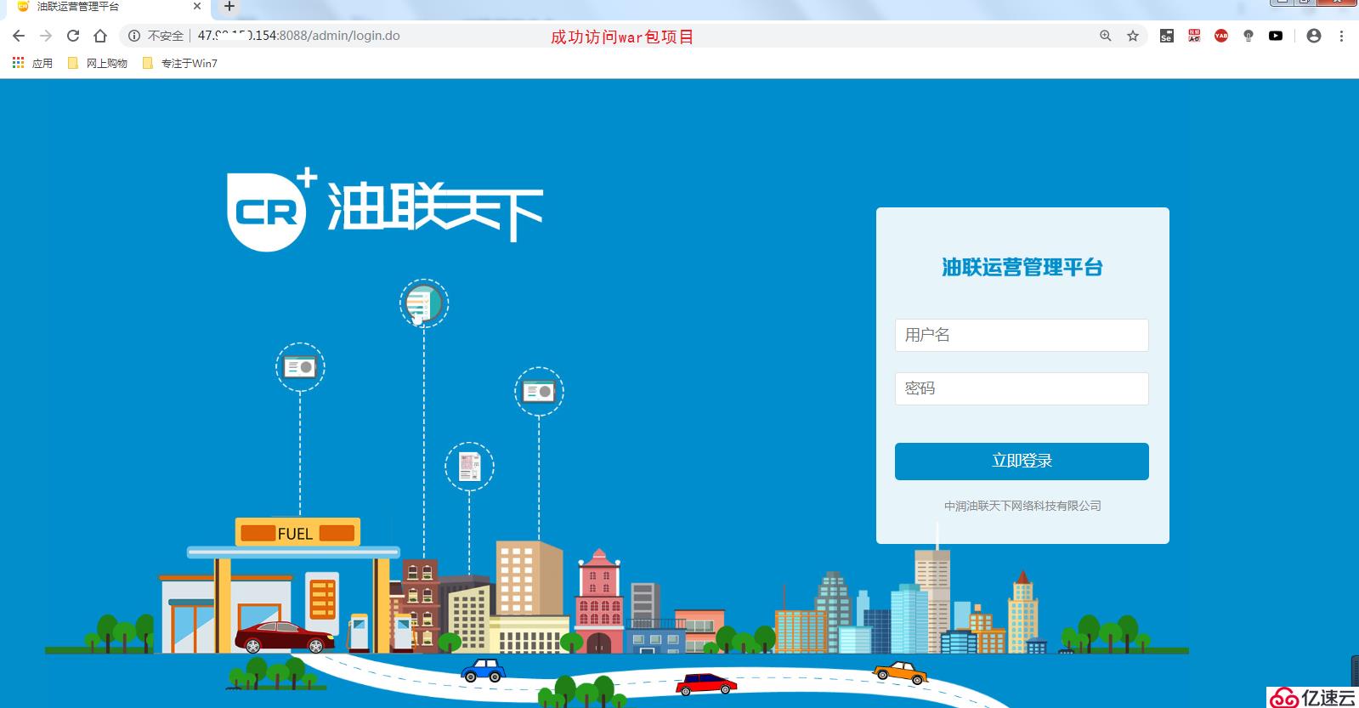Open the site info 'not secure' icon

[x=133, y=36]
